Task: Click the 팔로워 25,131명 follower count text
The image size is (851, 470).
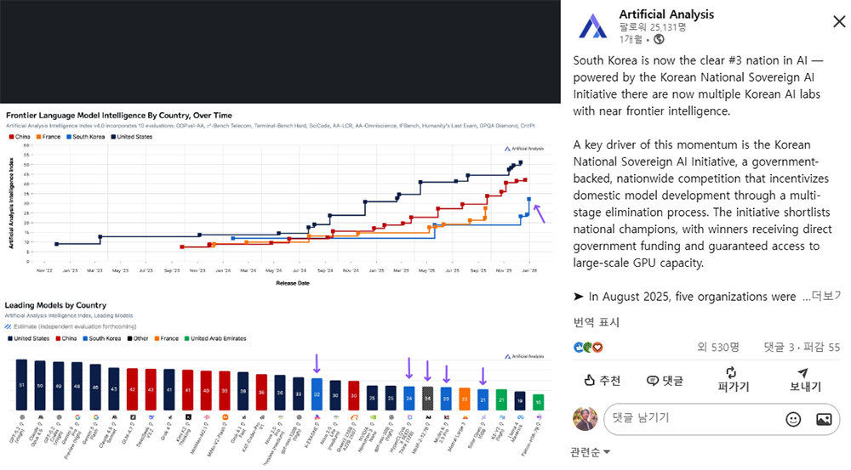Action: pos(653,27)
